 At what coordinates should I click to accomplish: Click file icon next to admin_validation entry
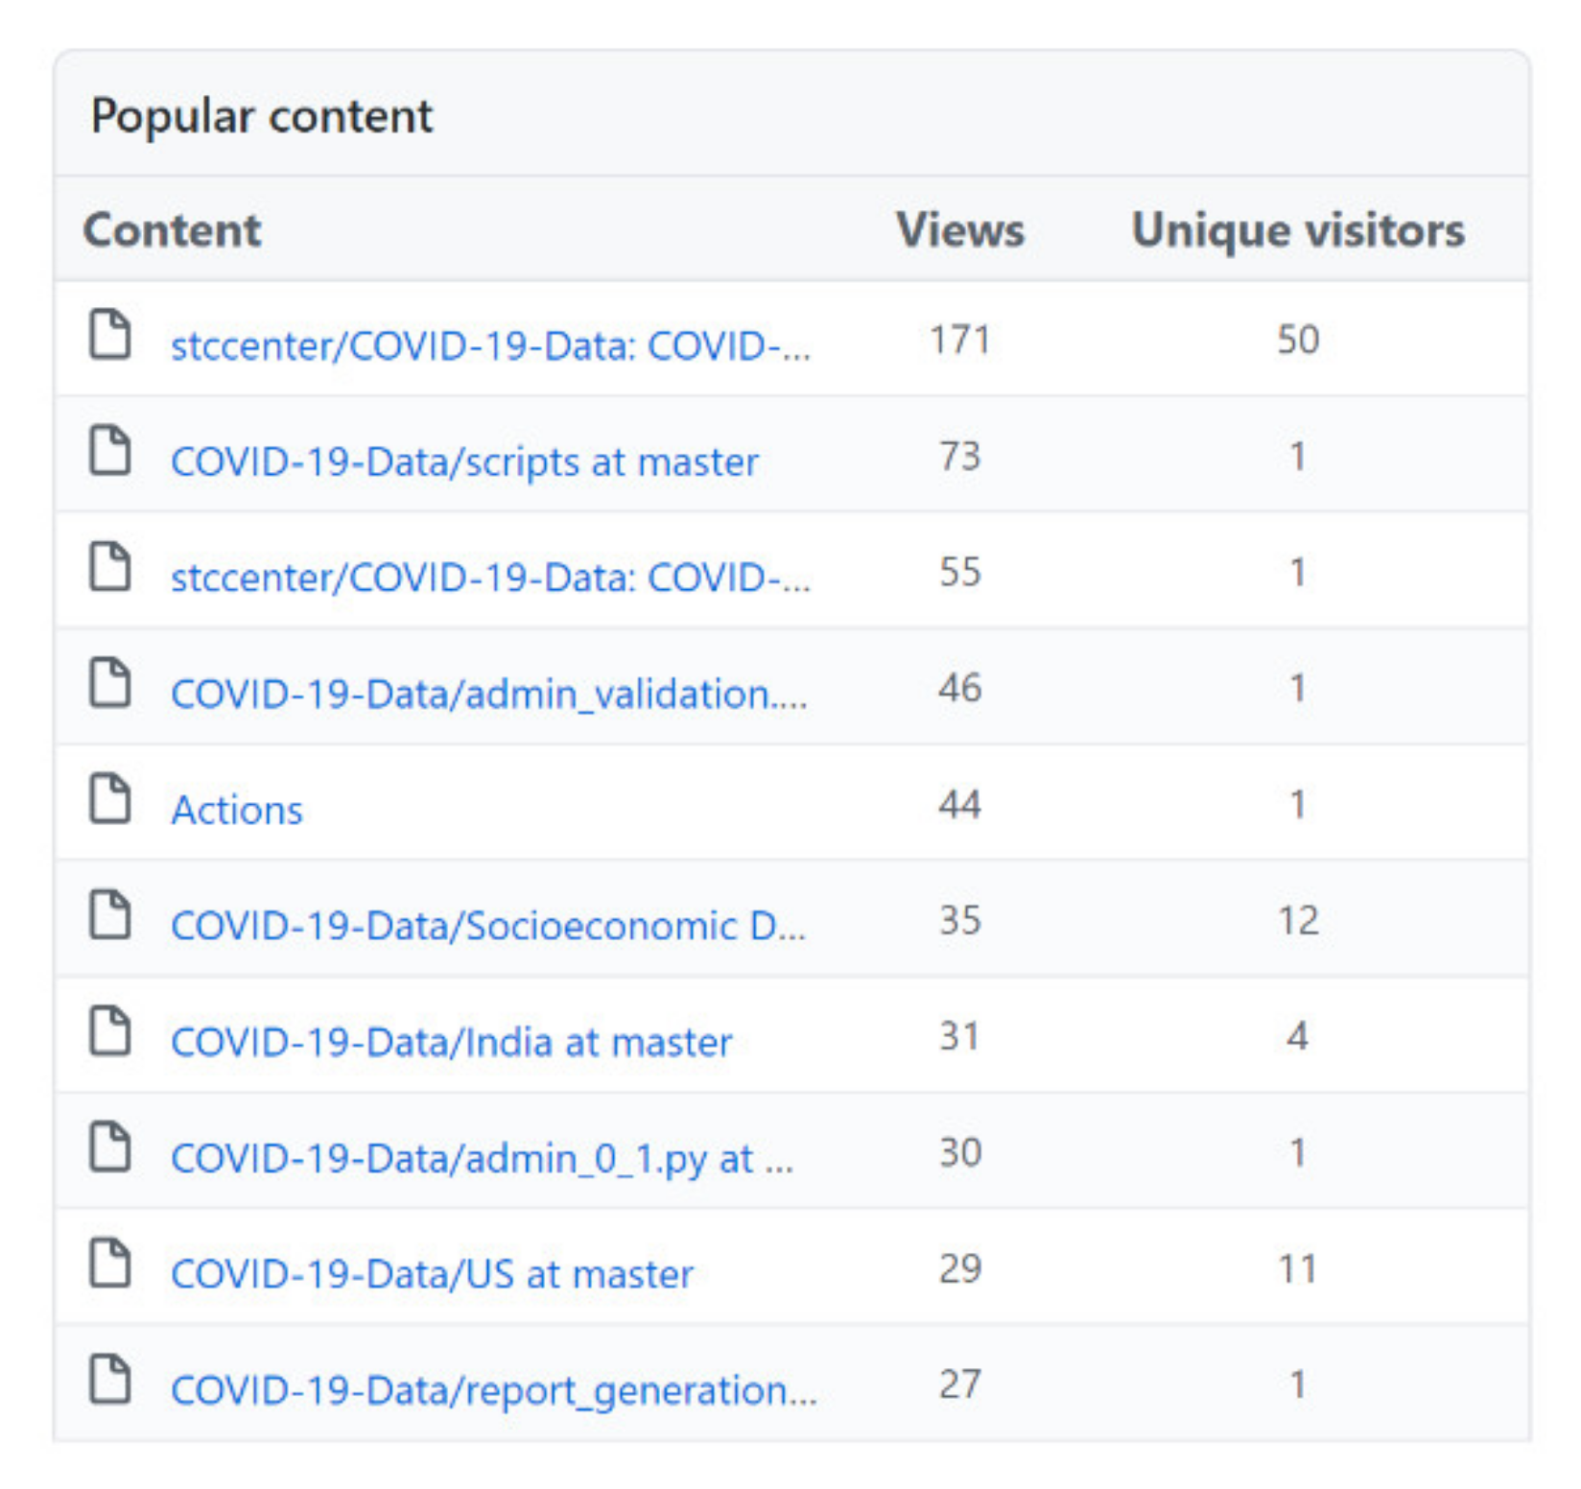coord(109,683)
